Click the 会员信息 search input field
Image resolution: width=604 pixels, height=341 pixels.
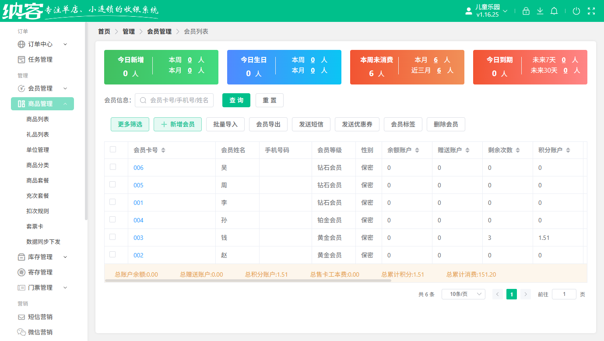(175, 100)
